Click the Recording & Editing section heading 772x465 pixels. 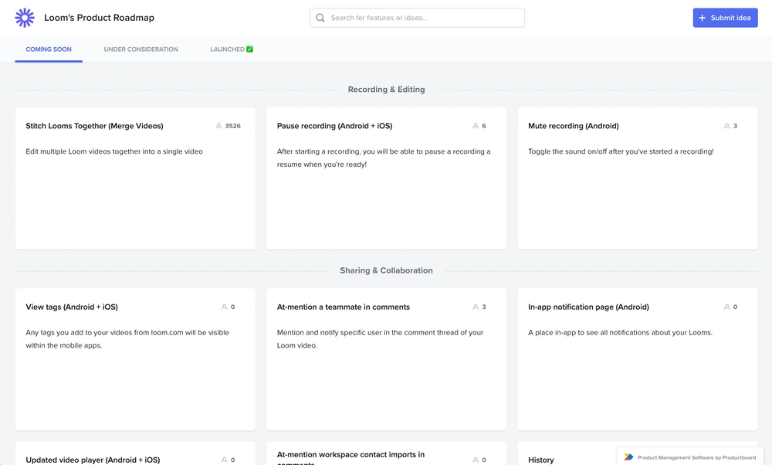(387, 90)
